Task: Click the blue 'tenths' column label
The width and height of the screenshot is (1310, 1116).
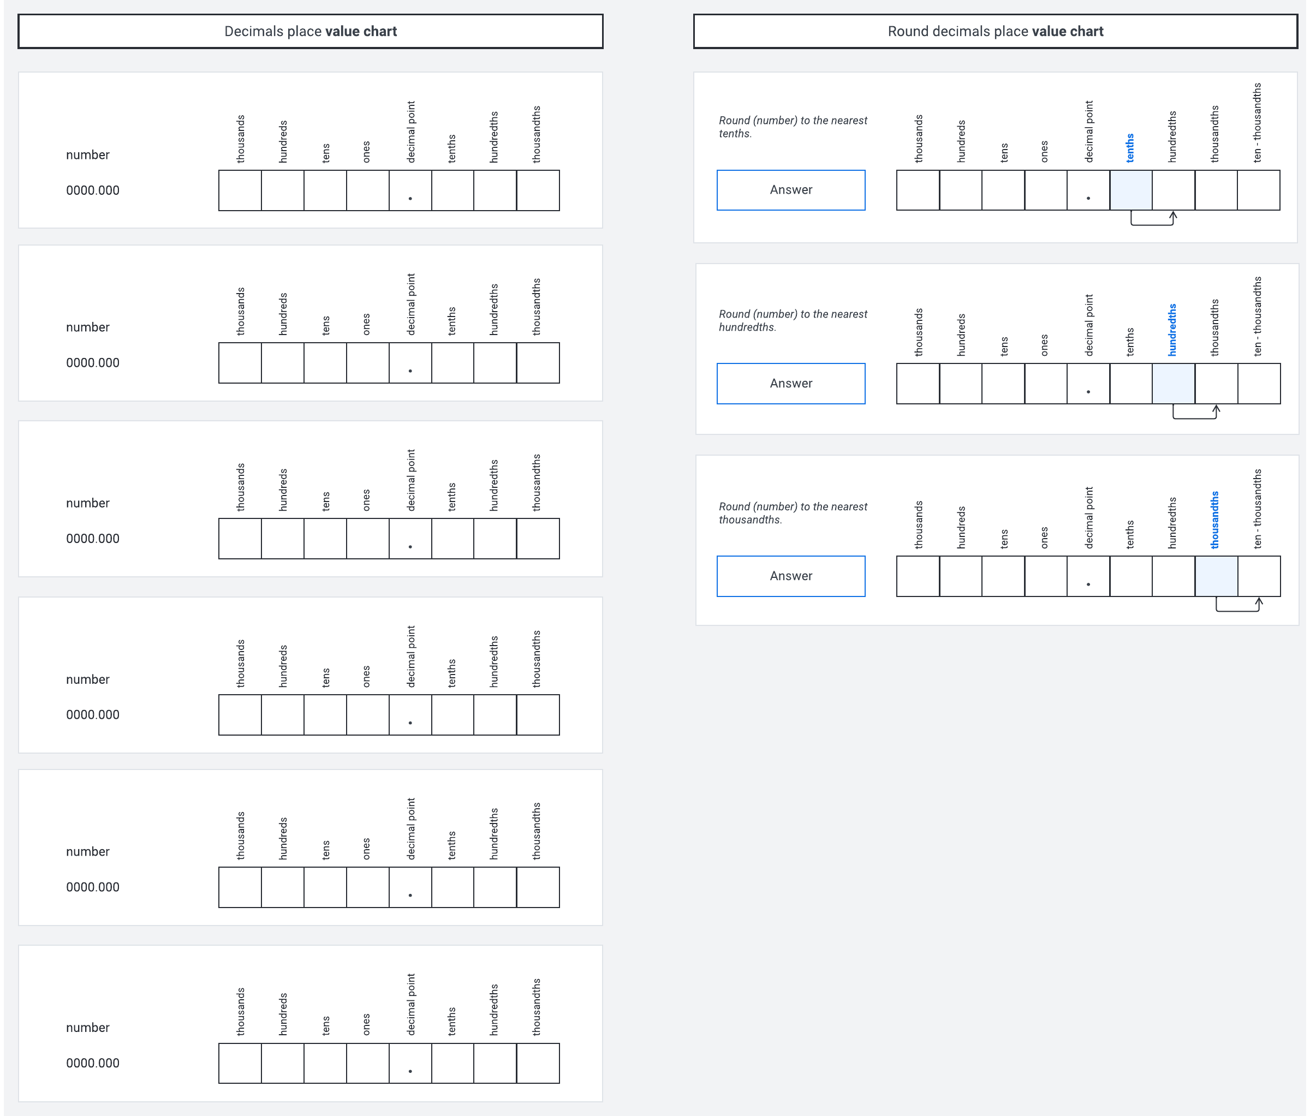Action: click(x=1130, y=148)
